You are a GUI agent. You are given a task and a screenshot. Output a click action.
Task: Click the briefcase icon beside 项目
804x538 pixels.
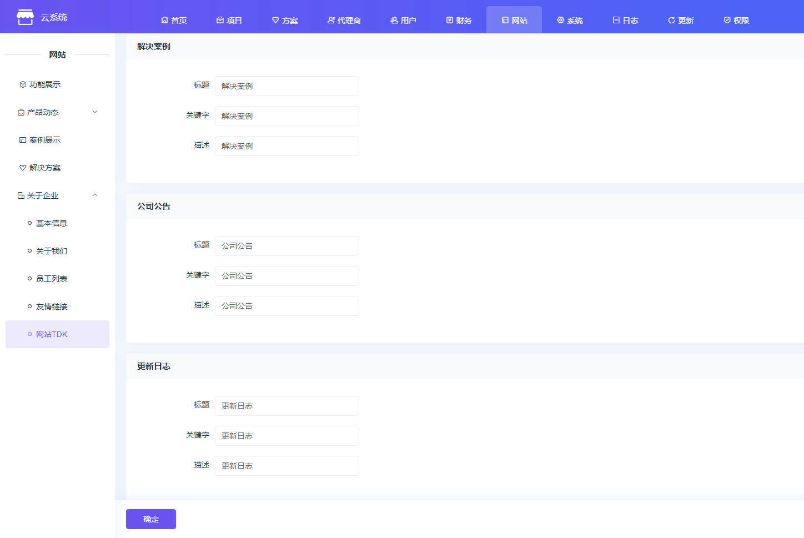click(220, 20)
